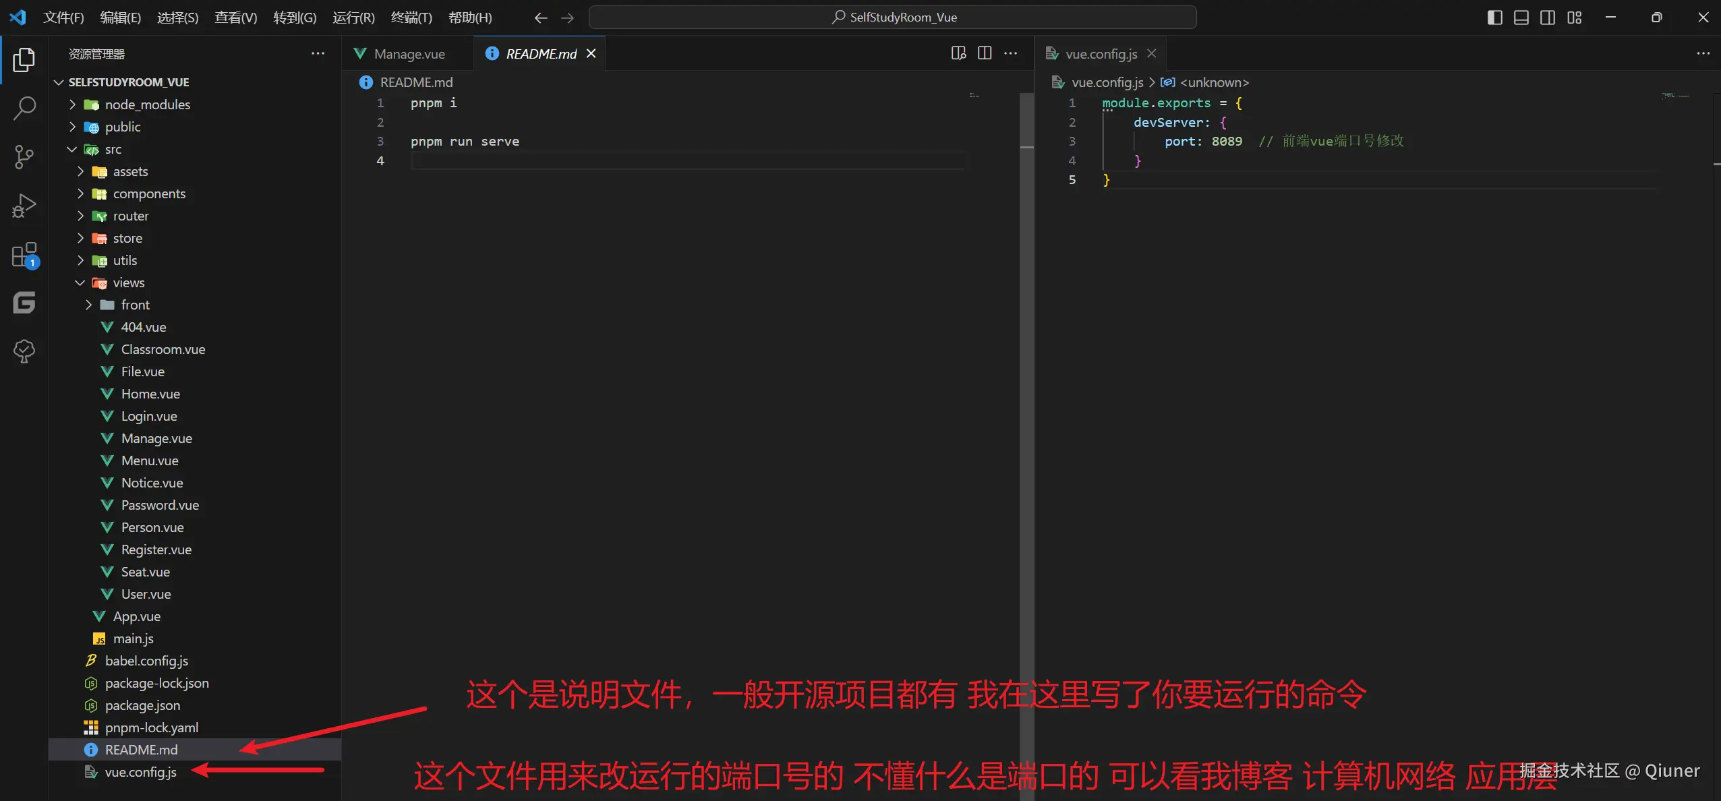Screen dimensions: 1721x801
Task: Toggle the secondary sidebar visibility
Action: [1548, 17]
